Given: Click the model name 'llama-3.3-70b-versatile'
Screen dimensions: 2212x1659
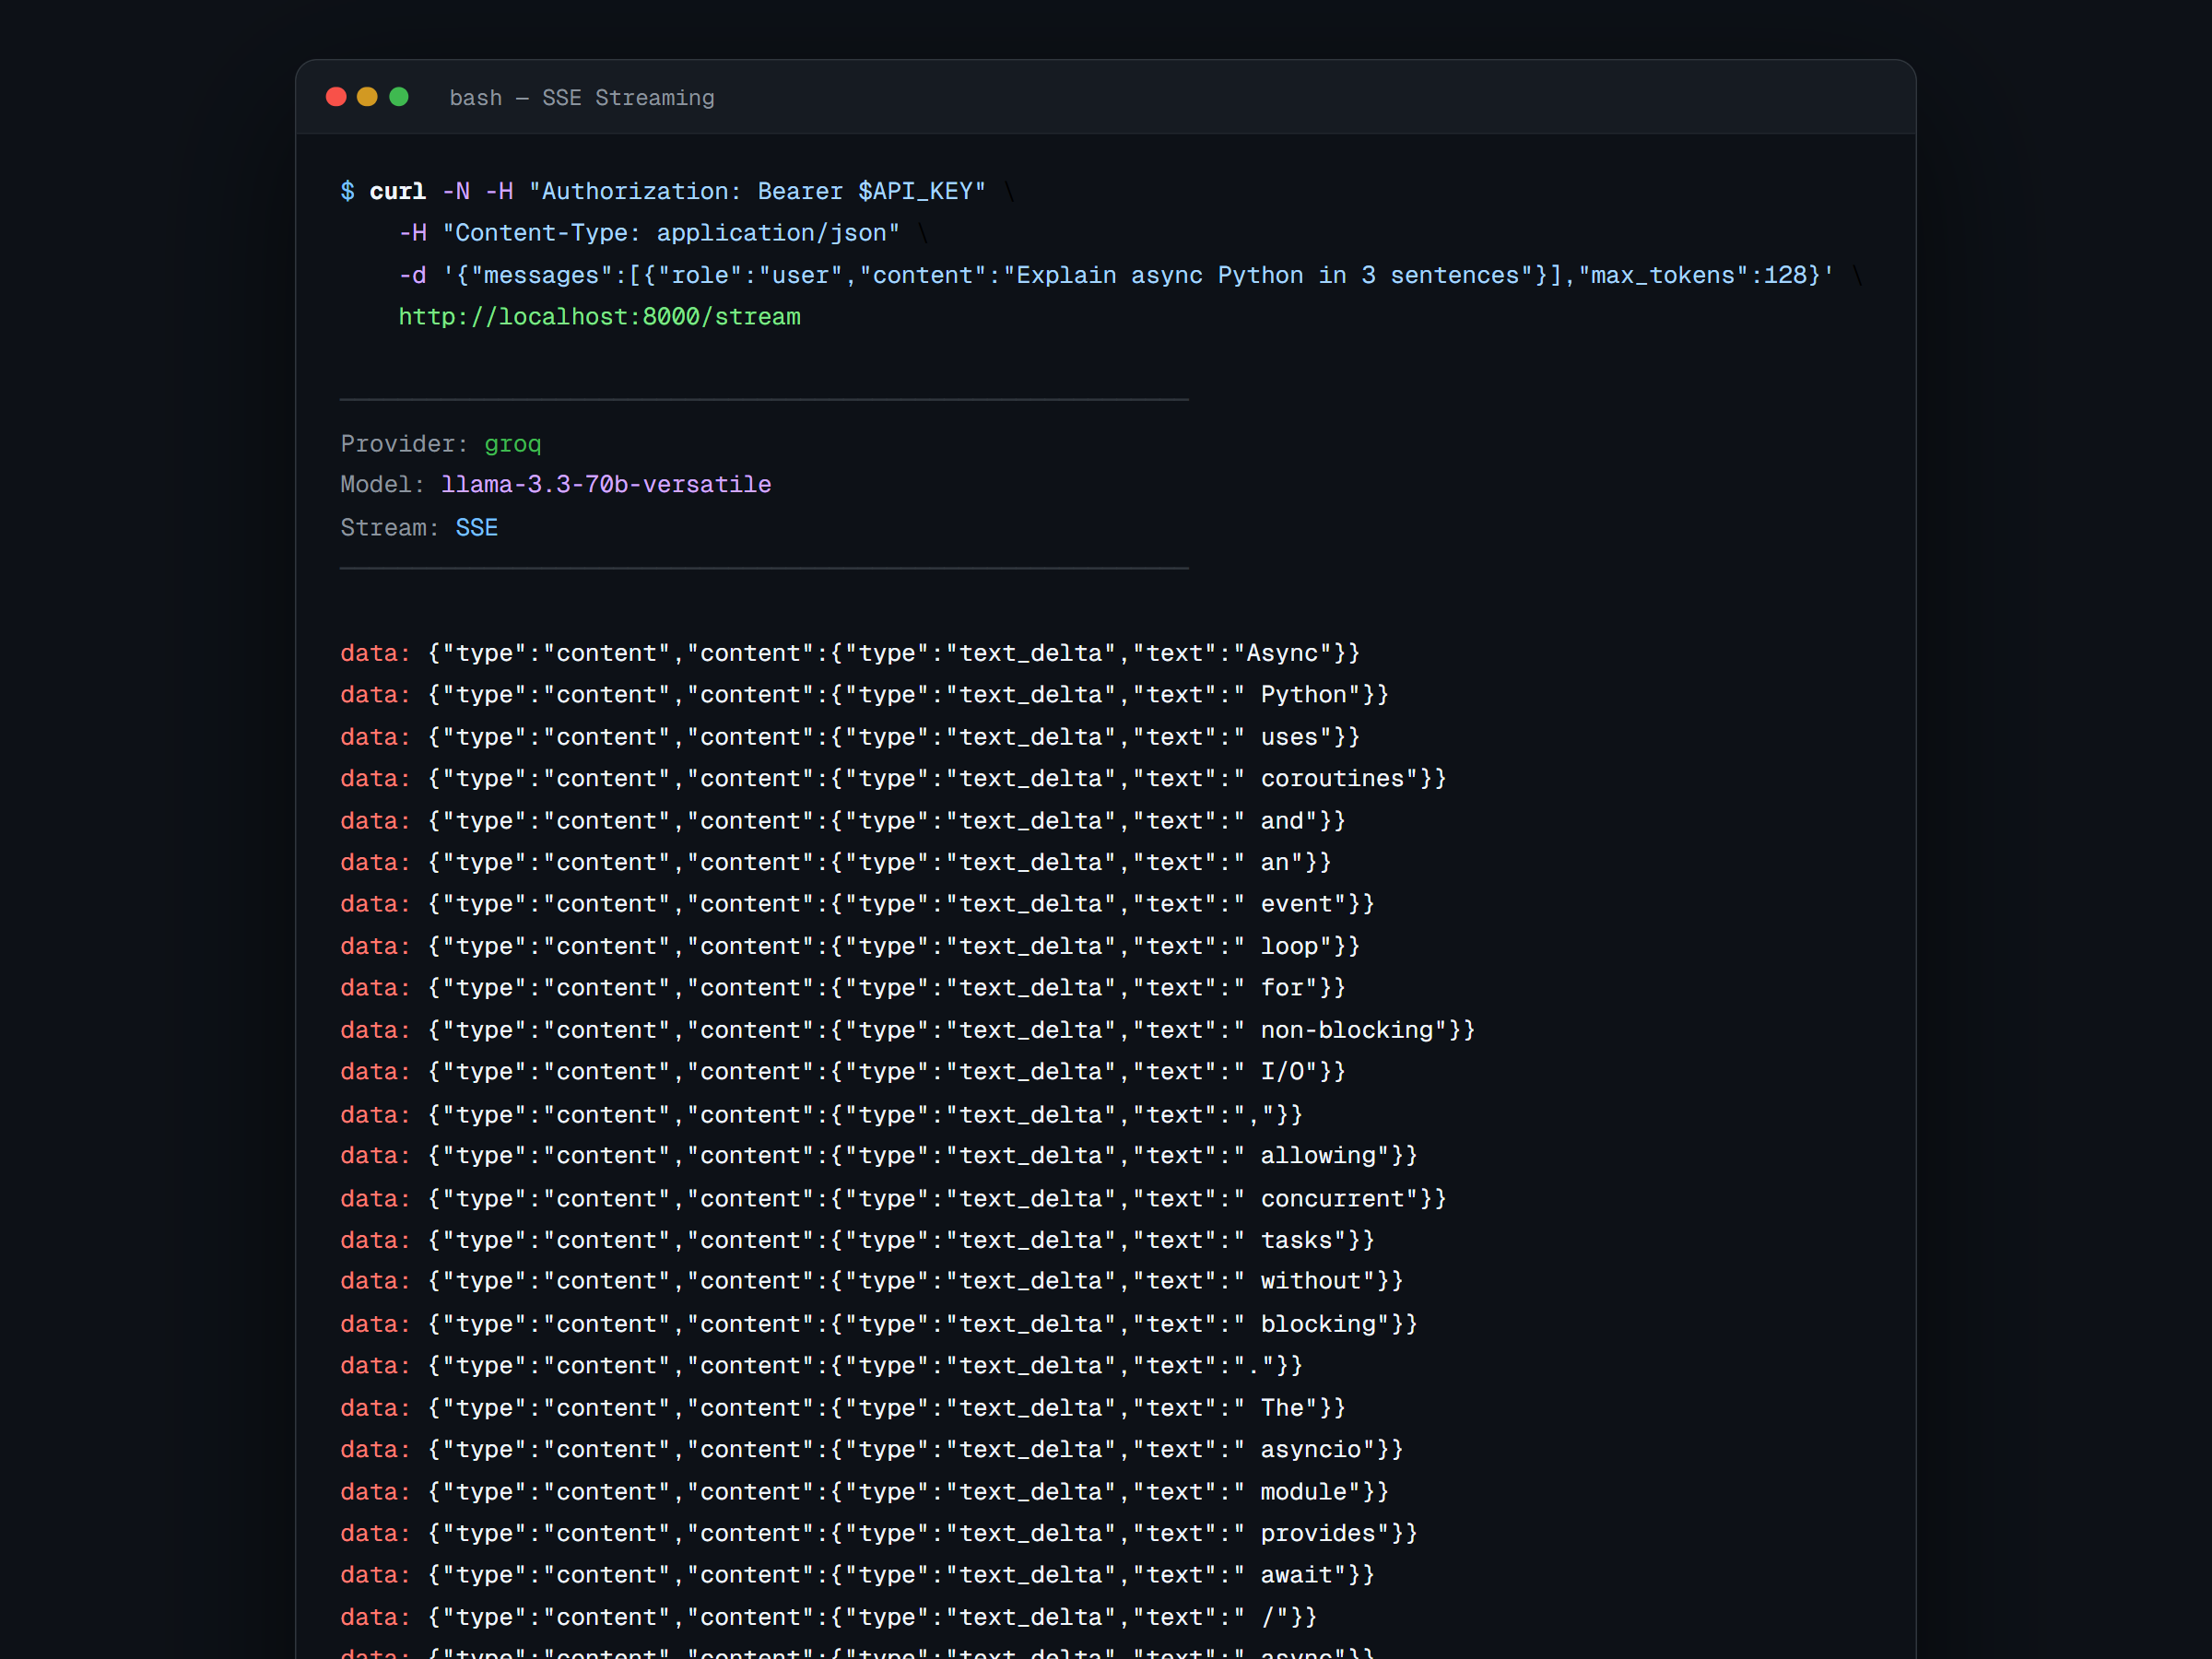Looking at the screenshot, I should pos(606,485).
